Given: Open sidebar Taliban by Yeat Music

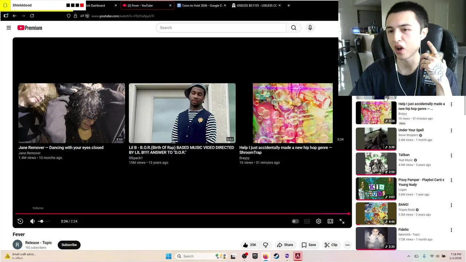Looking at the screenshot, I should pyautogui.click(x=404, y=155).
